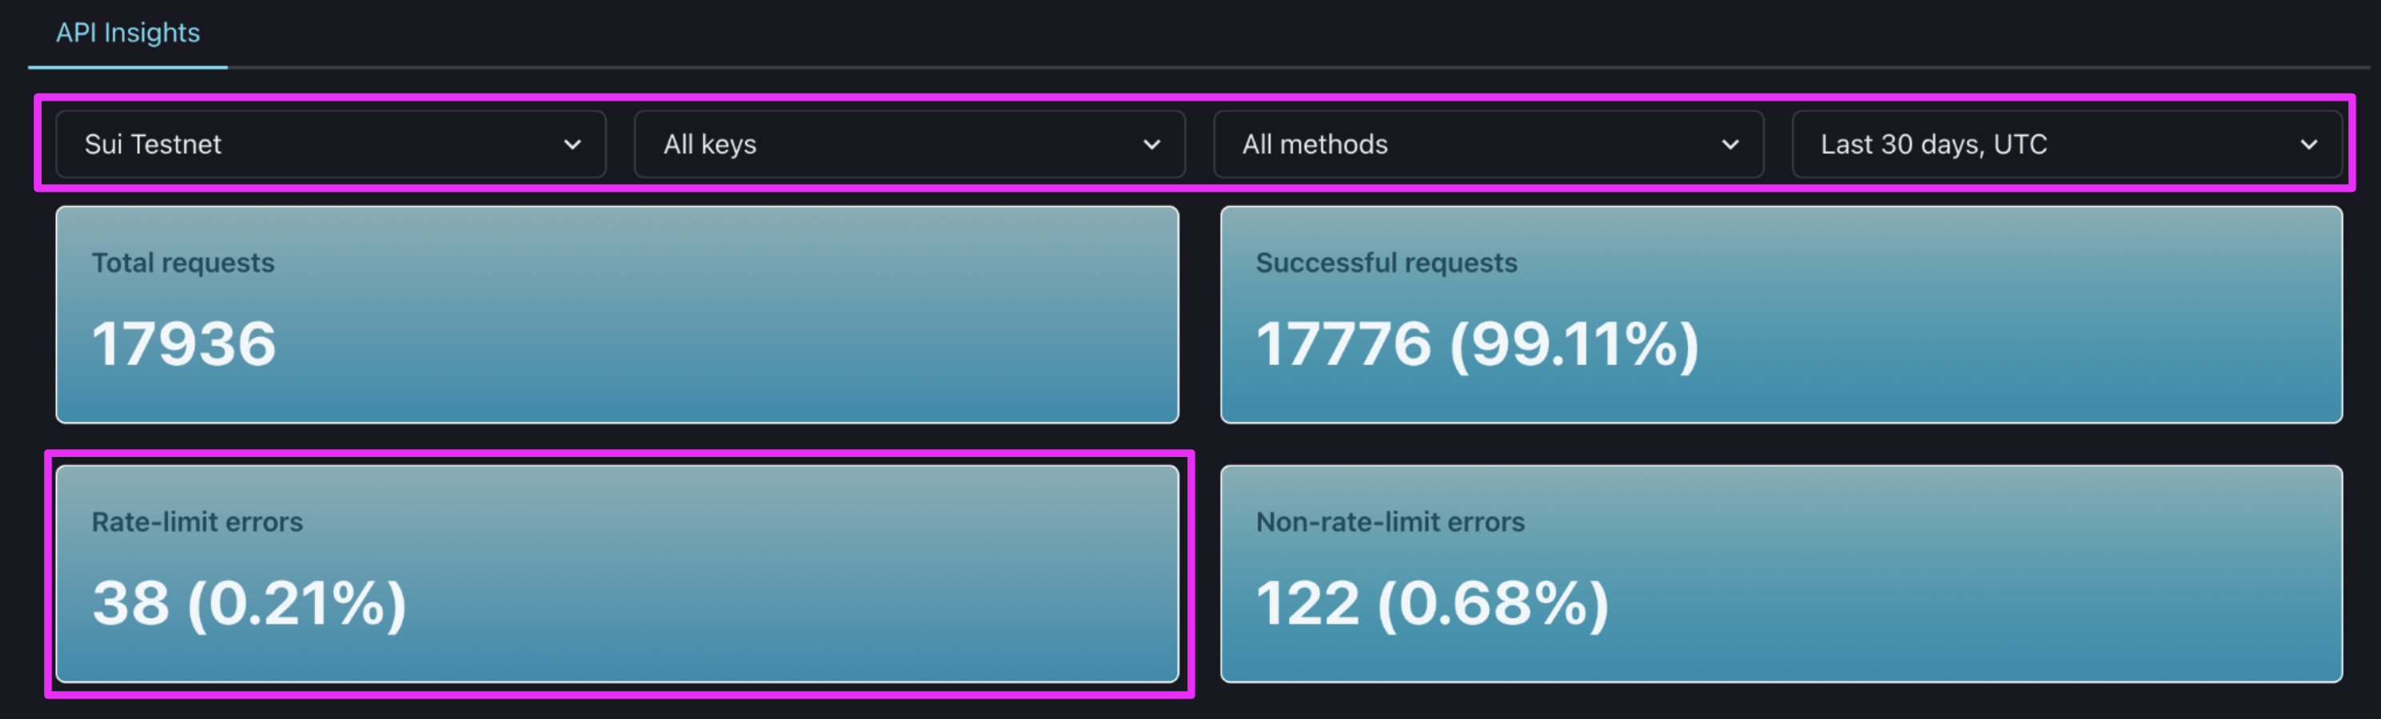2381x719 pixels.
Task: Click the value 17936
Action: [184, 344]
